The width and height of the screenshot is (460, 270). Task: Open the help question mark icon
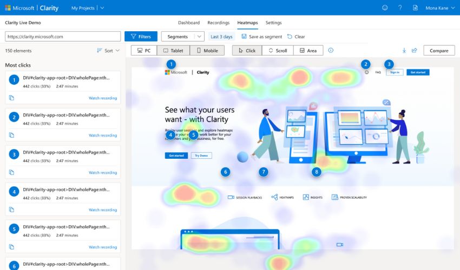(x=400, y=8)
